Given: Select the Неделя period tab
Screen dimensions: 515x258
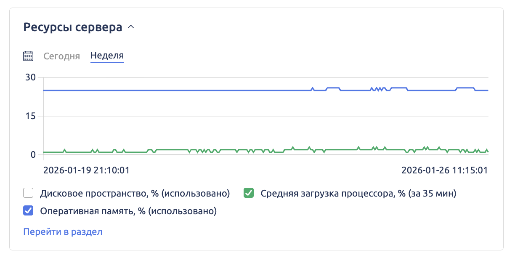Looking at the screenshot, I should point(107,56).
